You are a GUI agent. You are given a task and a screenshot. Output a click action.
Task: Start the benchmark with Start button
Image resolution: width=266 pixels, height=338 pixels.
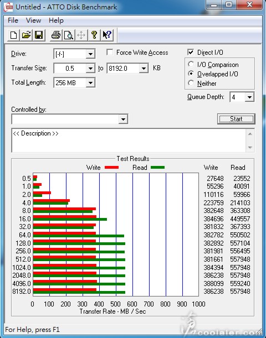coord(236,119)
